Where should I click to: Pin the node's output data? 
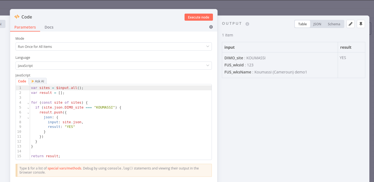[x=361, y=24]
